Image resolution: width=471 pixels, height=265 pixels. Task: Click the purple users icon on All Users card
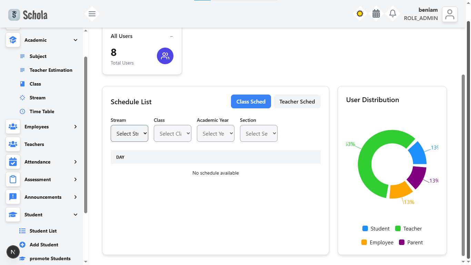click(165, 56)
